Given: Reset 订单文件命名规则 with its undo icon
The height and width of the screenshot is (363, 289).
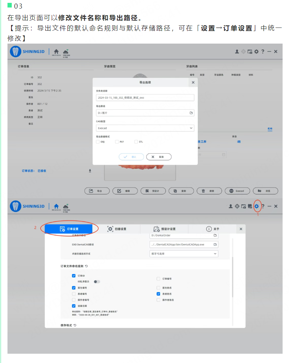Looking at the screenshot, I should coord(86,266).
